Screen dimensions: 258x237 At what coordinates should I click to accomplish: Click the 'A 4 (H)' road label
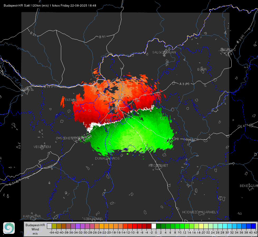(174, 139)
